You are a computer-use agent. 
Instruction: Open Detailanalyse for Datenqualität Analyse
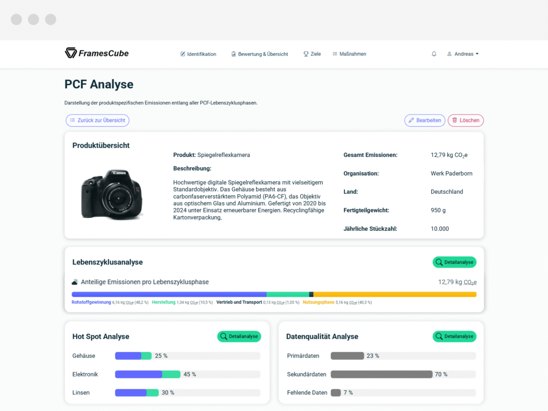454,336
